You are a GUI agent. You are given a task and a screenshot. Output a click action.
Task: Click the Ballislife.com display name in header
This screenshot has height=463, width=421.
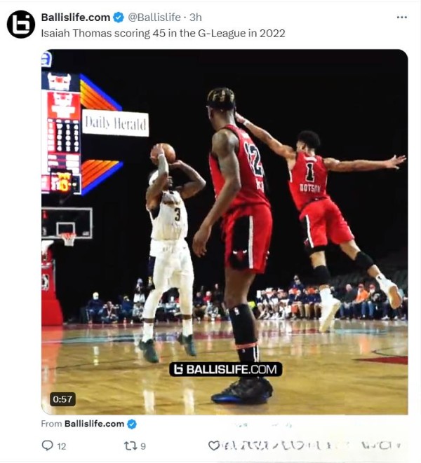tap(76, 18)
